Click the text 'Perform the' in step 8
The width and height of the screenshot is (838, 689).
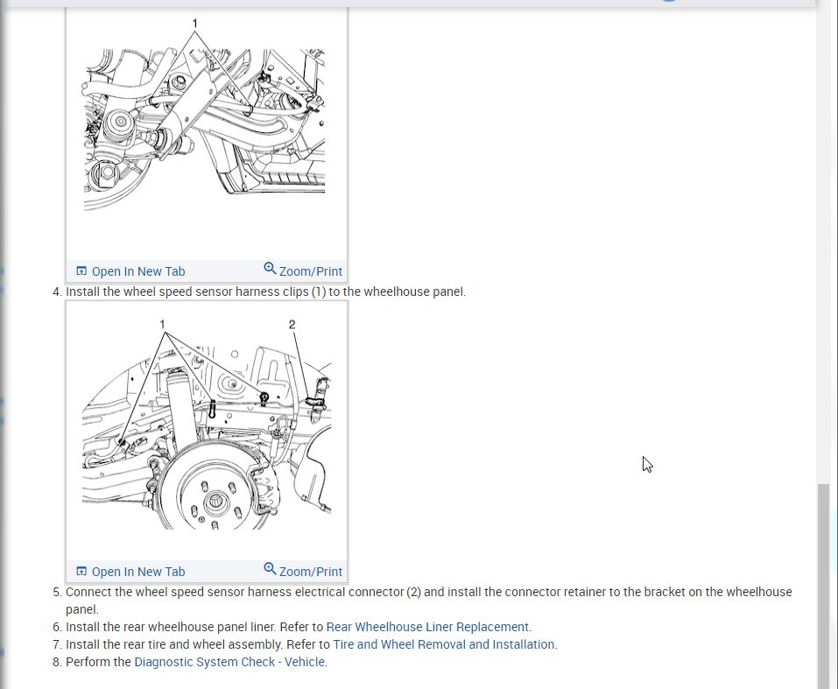pyautogui.click(x=98, y=662)
